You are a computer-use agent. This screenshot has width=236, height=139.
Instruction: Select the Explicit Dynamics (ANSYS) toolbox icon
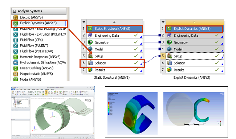[x=16, y=23]
